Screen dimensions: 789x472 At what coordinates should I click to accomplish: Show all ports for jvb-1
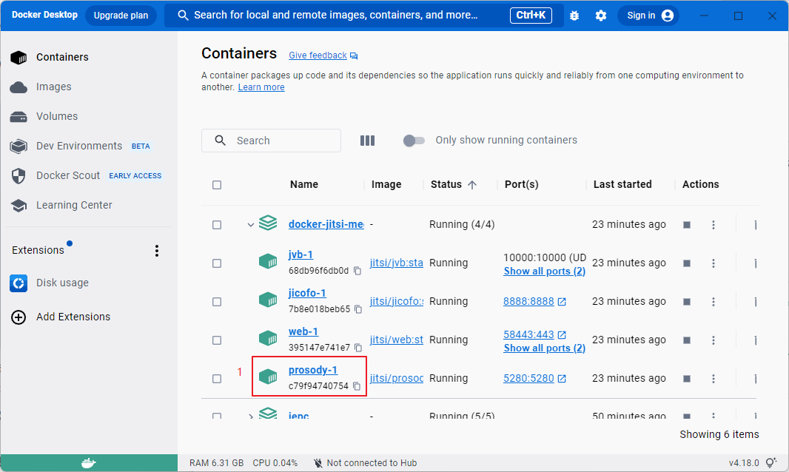coord(545,272)
